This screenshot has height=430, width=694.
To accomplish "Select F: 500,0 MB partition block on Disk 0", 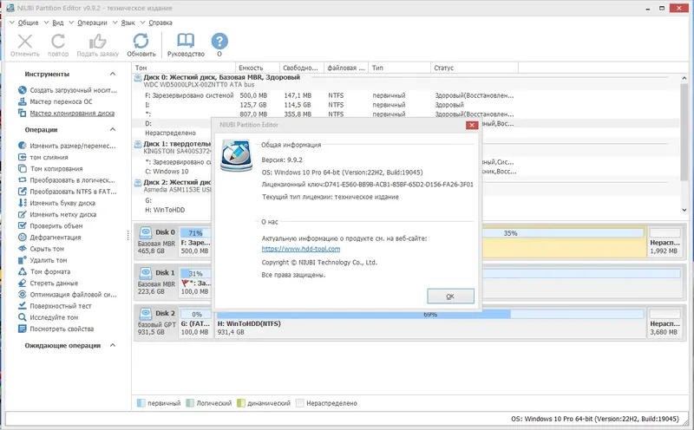I will click(196, 242).
